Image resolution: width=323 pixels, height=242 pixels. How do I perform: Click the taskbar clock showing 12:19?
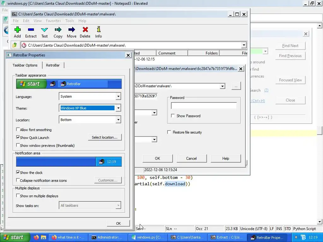(x=313, y=237)
